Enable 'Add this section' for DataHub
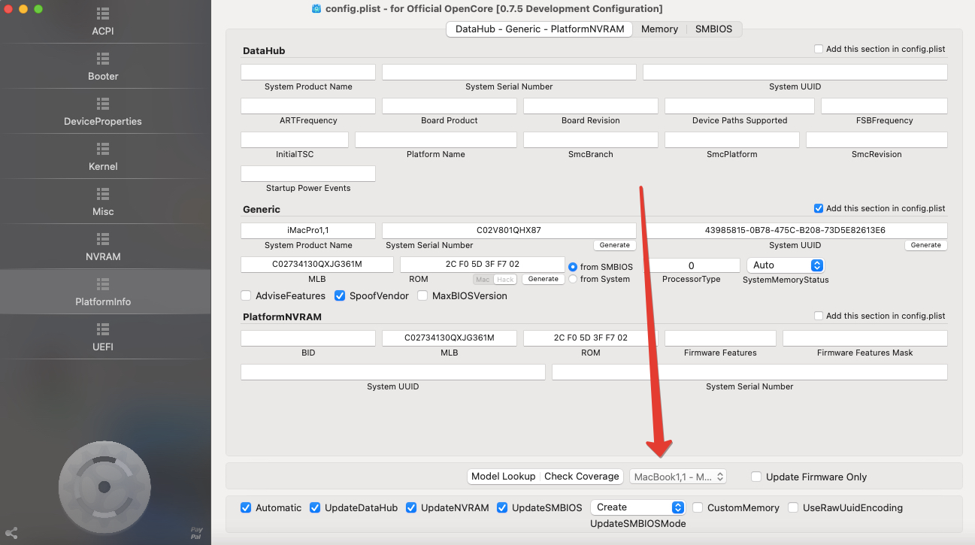975x545 pixels. [x=819, y=49]
